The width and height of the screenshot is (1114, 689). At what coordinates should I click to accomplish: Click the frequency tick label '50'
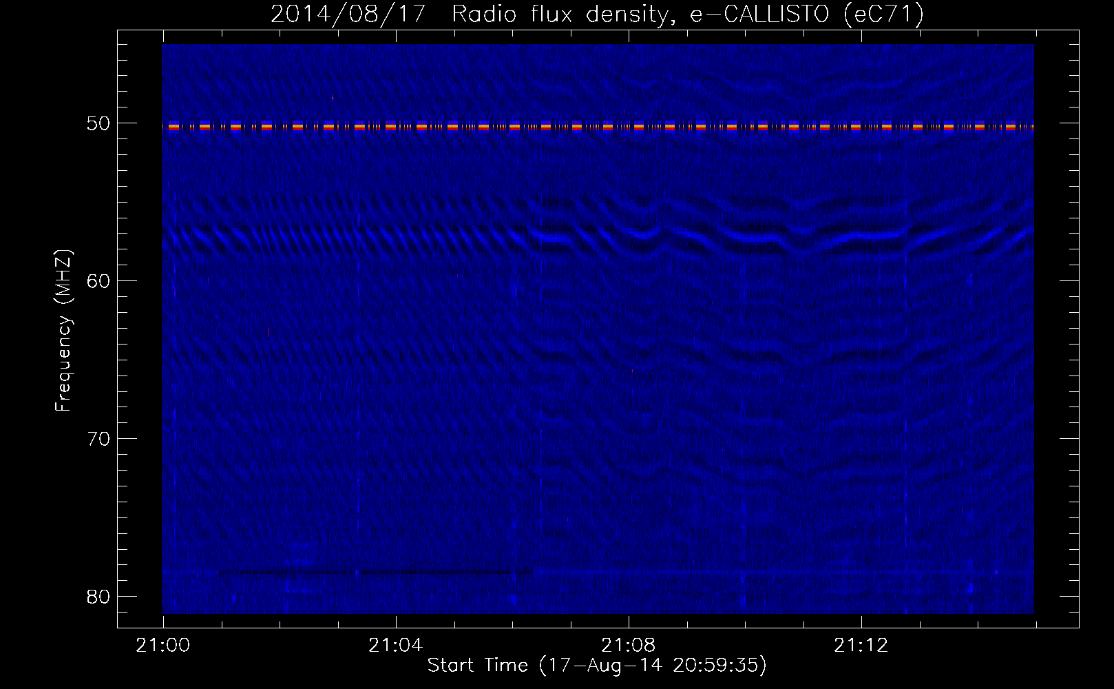pos(98,123)
